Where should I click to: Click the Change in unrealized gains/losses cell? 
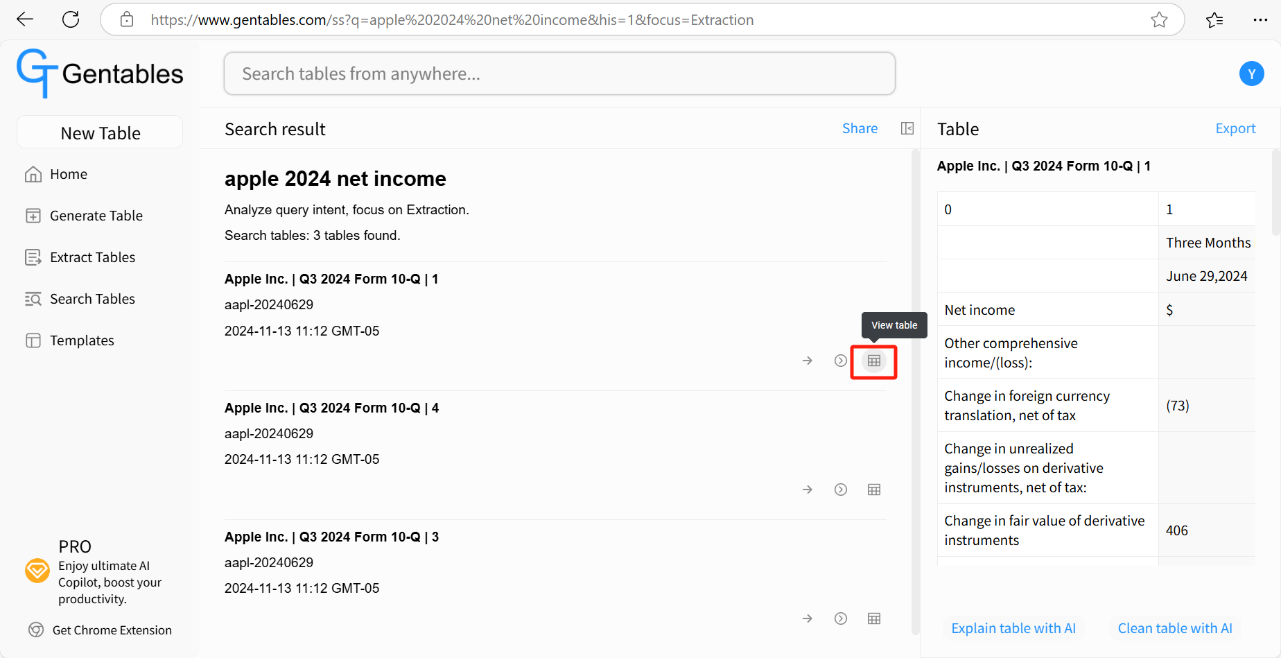coord(1047,467)
